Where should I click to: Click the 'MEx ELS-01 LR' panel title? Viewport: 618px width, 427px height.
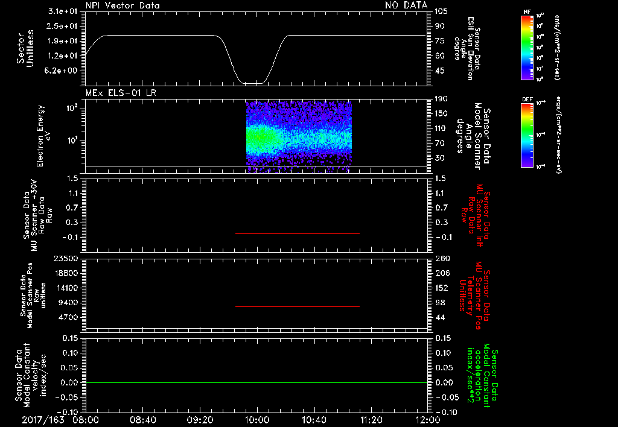click(121, 93)
